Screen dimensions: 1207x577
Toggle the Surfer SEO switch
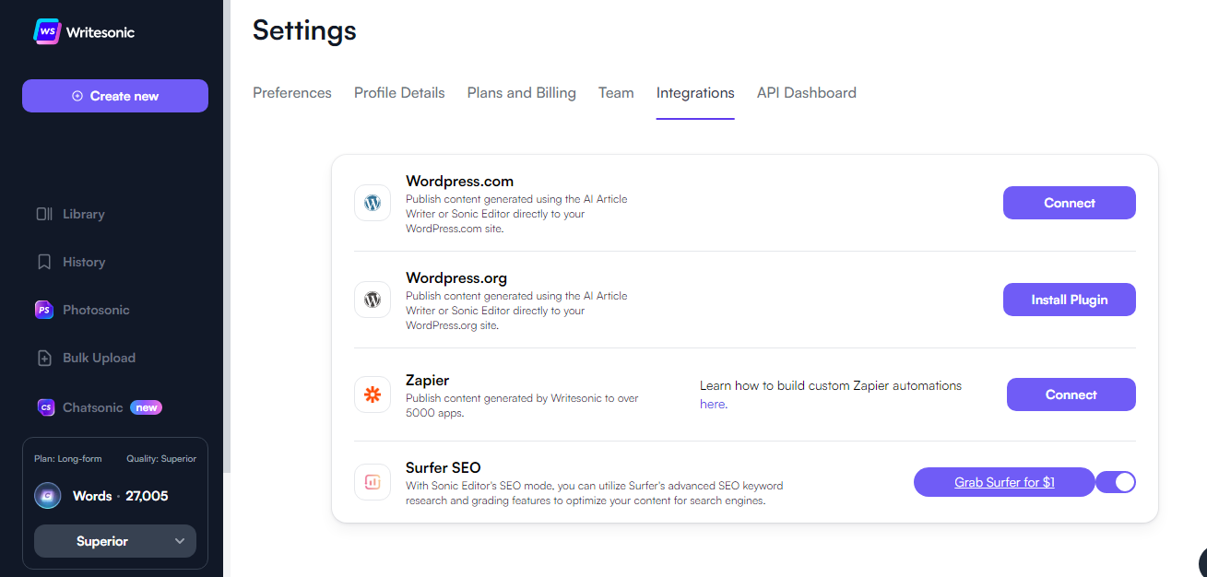coord(1116,482)
